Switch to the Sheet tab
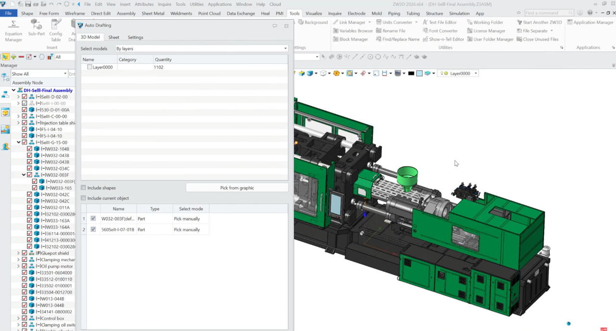This screenshot has height=331, width=616. [x=114, y=37]
